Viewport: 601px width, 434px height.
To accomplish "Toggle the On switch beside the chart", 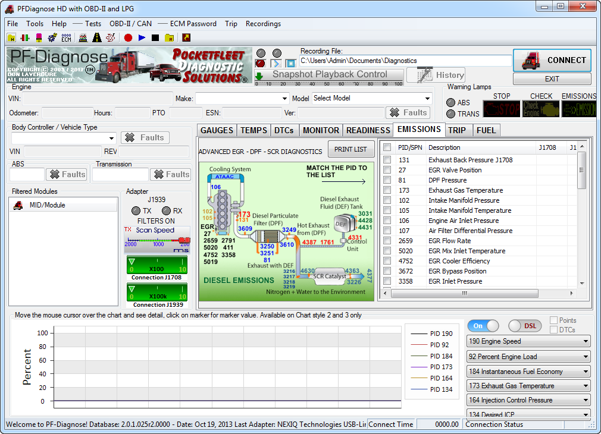I will click(x=483, y=326).
